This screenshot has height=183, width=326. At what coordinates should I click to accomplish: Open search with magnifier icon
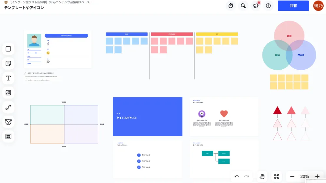coord(243,6)
